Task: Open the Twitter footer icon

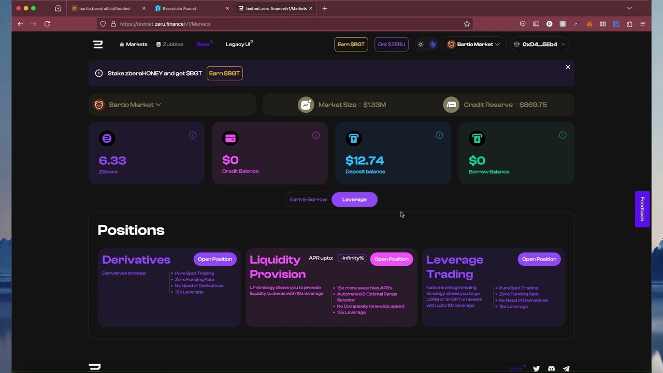Action: pos(537,369)
